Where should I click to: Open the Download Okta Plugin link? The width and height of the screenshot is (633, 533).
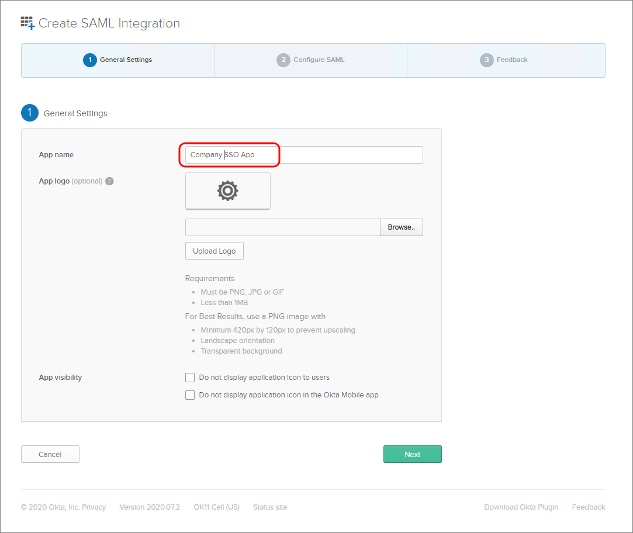pos(521,507)
